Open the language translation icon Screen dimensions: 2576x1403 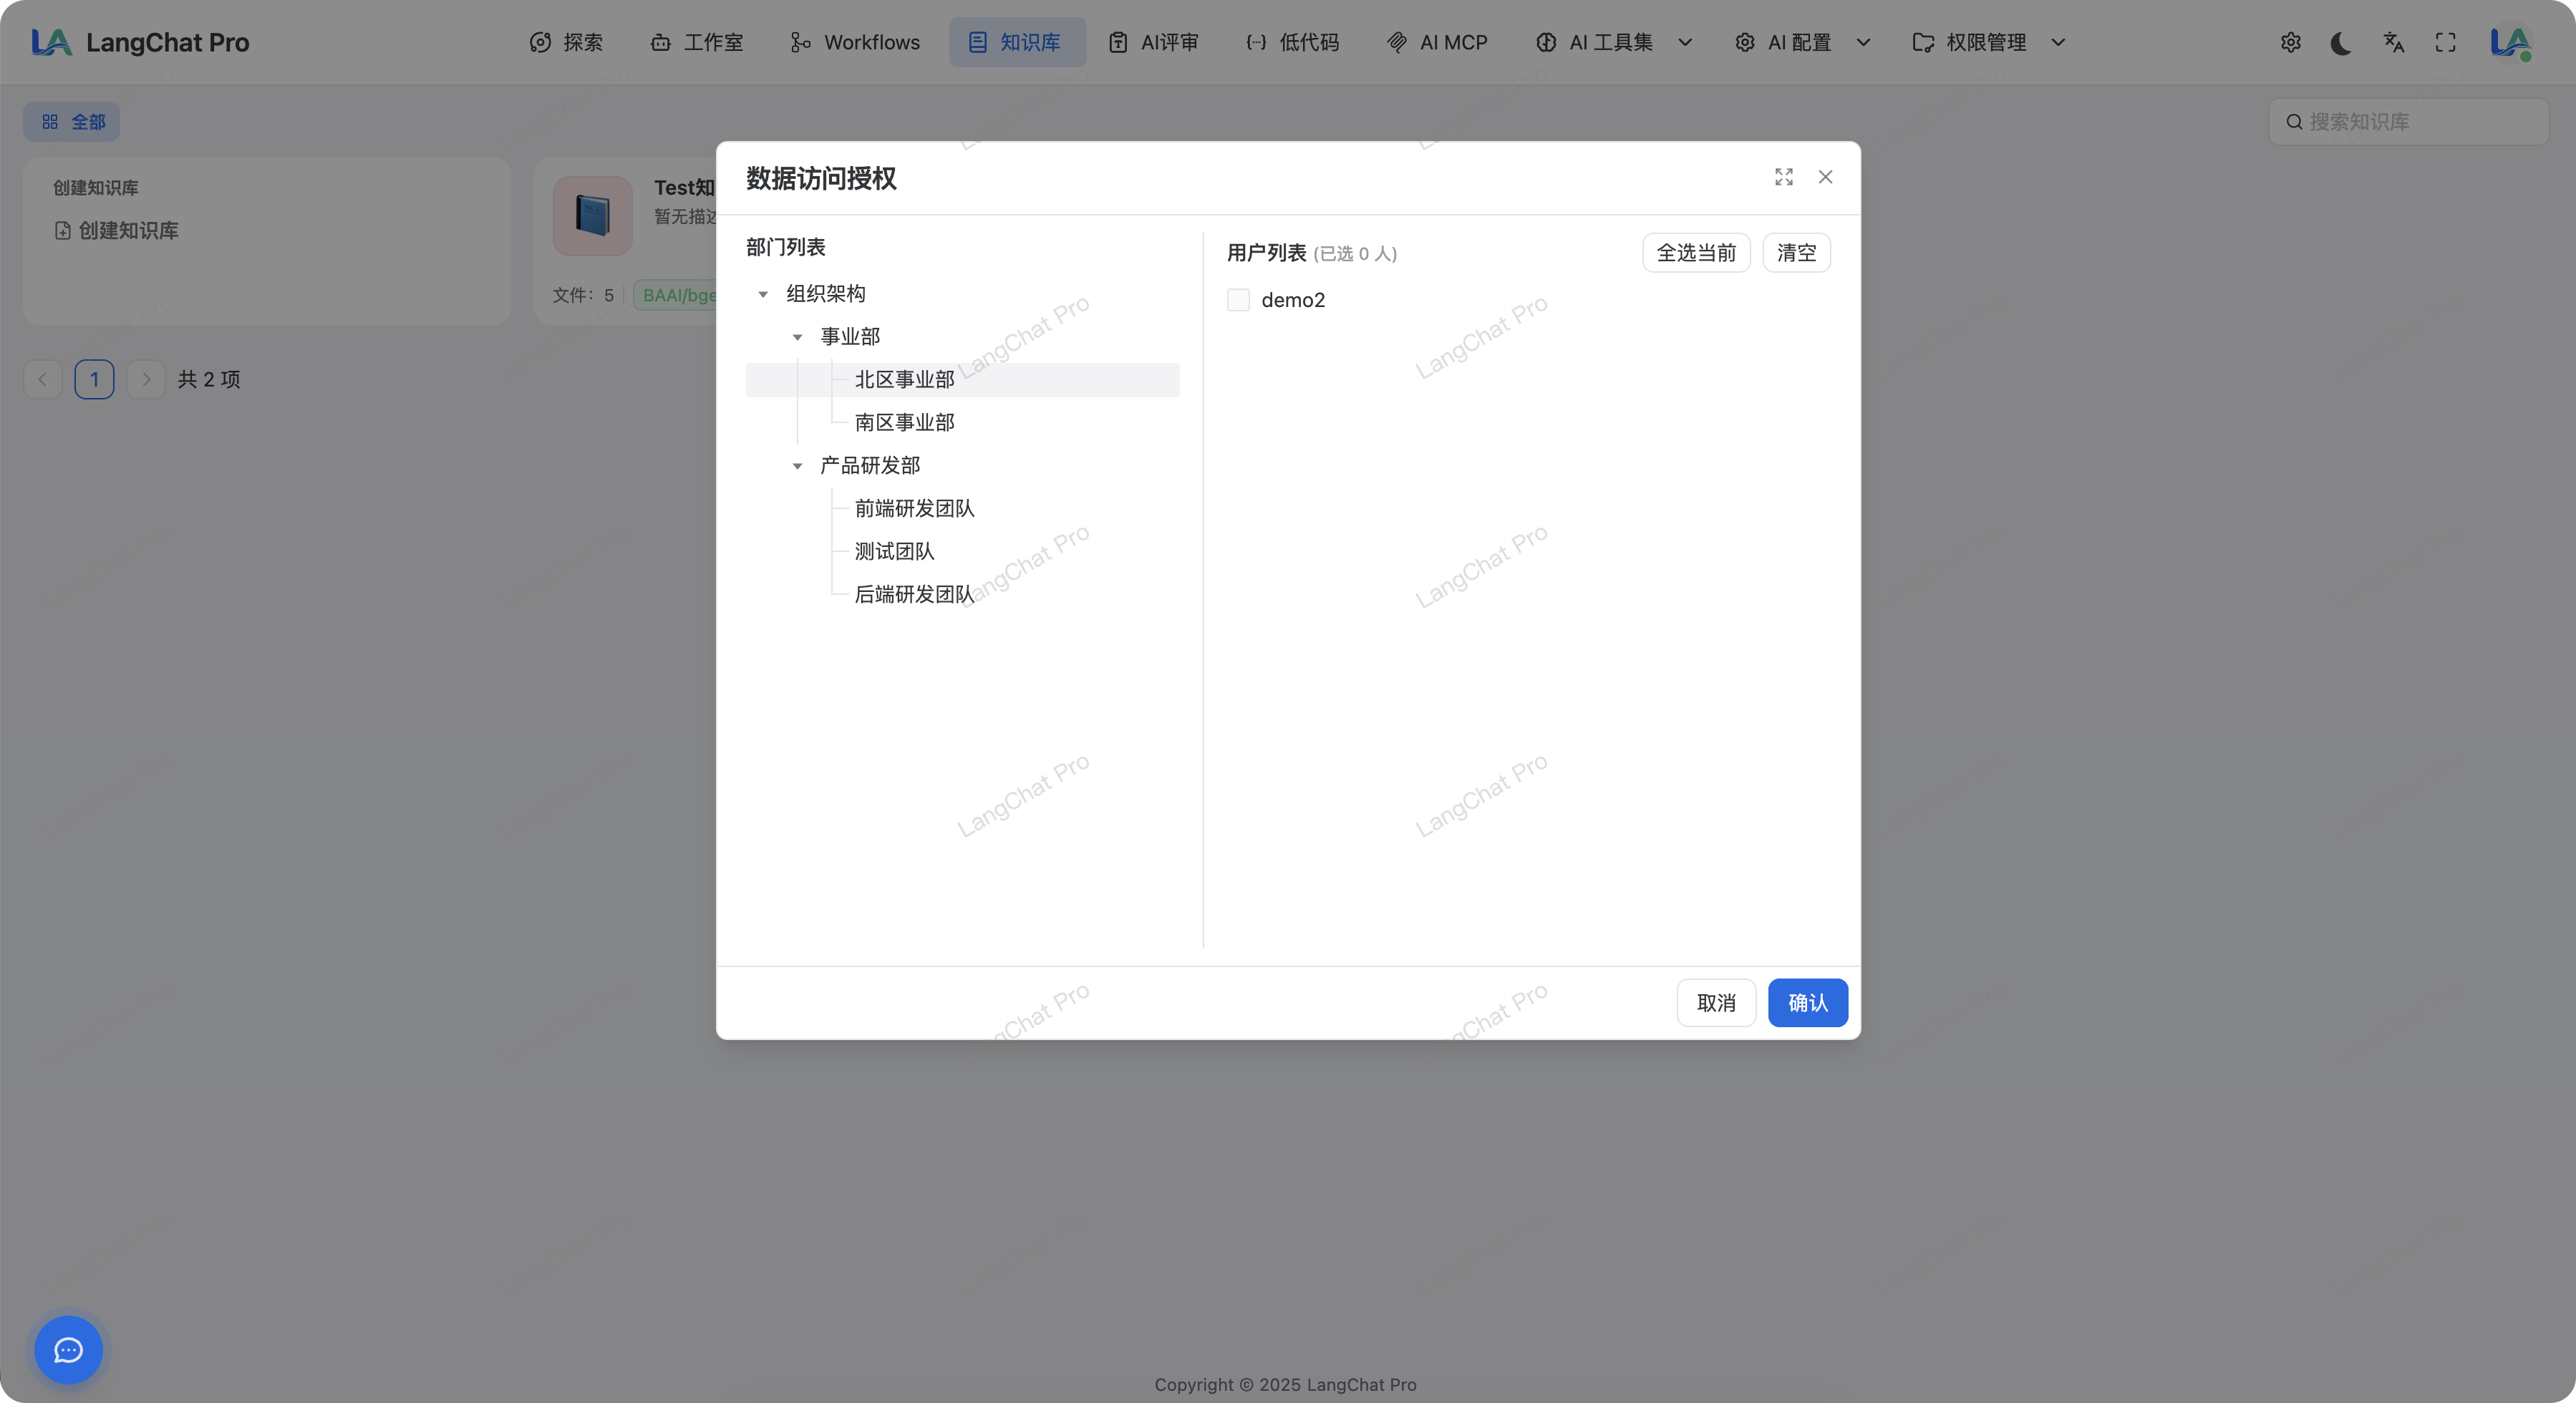click(2393, 43)
